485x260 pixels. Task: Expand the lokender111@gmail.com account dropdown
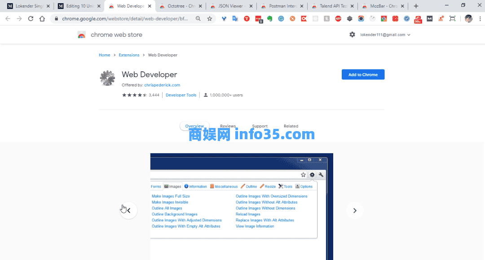[x=385, y=35]
